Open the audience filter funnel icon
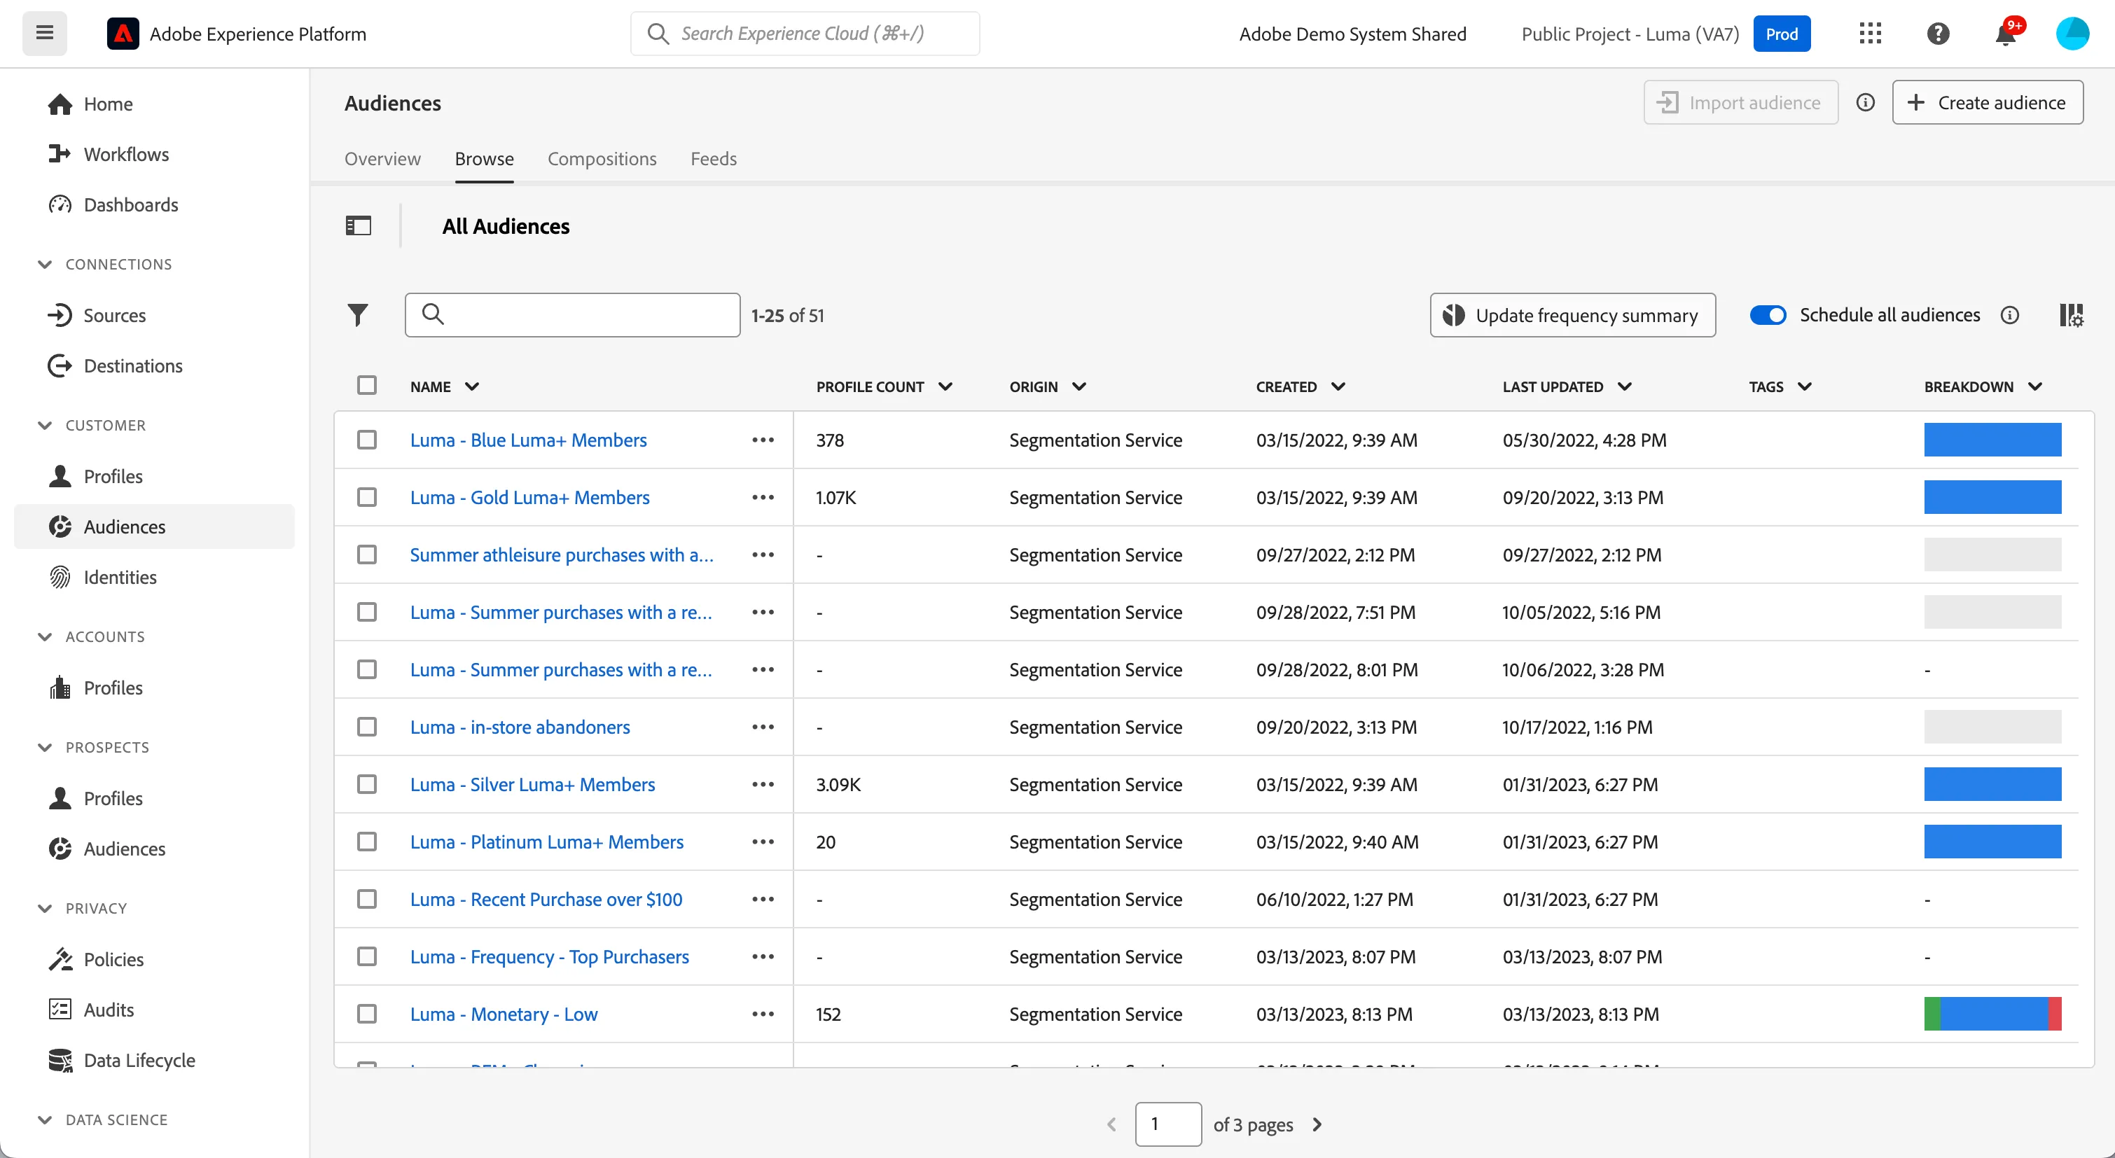The width and height of the screenshot is (2115, 1158). coord(357,315)
